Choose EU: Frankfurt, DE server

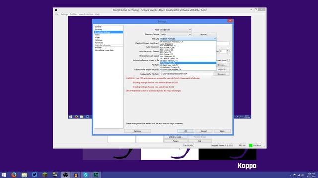[188, 48]
